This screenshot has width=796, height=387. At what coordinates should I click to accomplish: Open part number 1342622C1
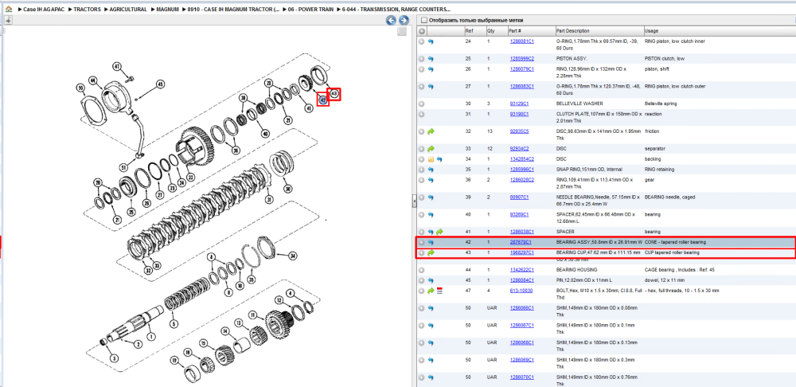click(x=522, y=270)
